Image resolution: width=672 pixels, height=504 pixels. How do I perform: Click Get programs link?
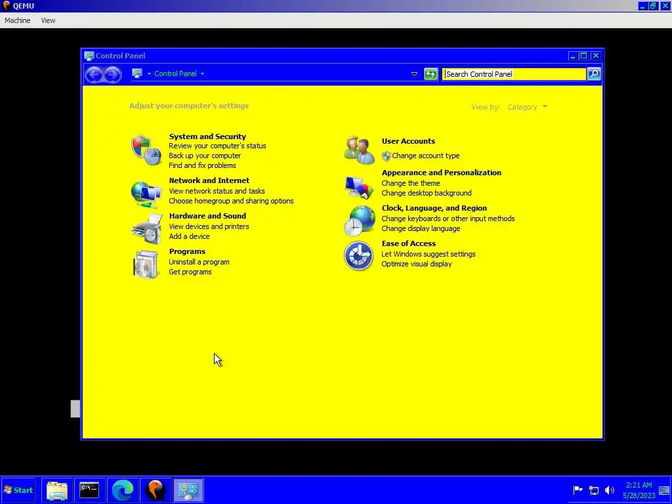click(x=190, y=272)
